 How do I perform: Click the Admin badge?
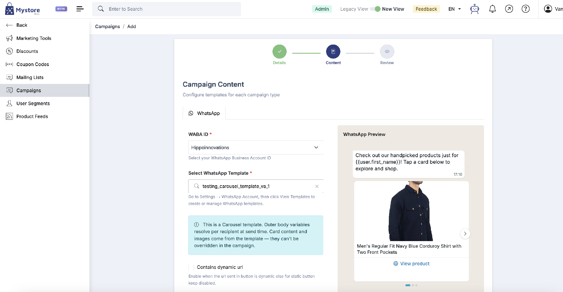(322, 9)
